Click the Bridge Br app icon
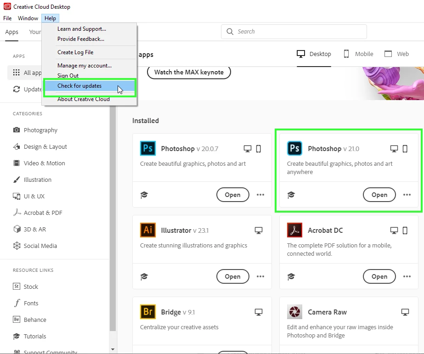This screenshot has height=354, width=424. [148, 312]
